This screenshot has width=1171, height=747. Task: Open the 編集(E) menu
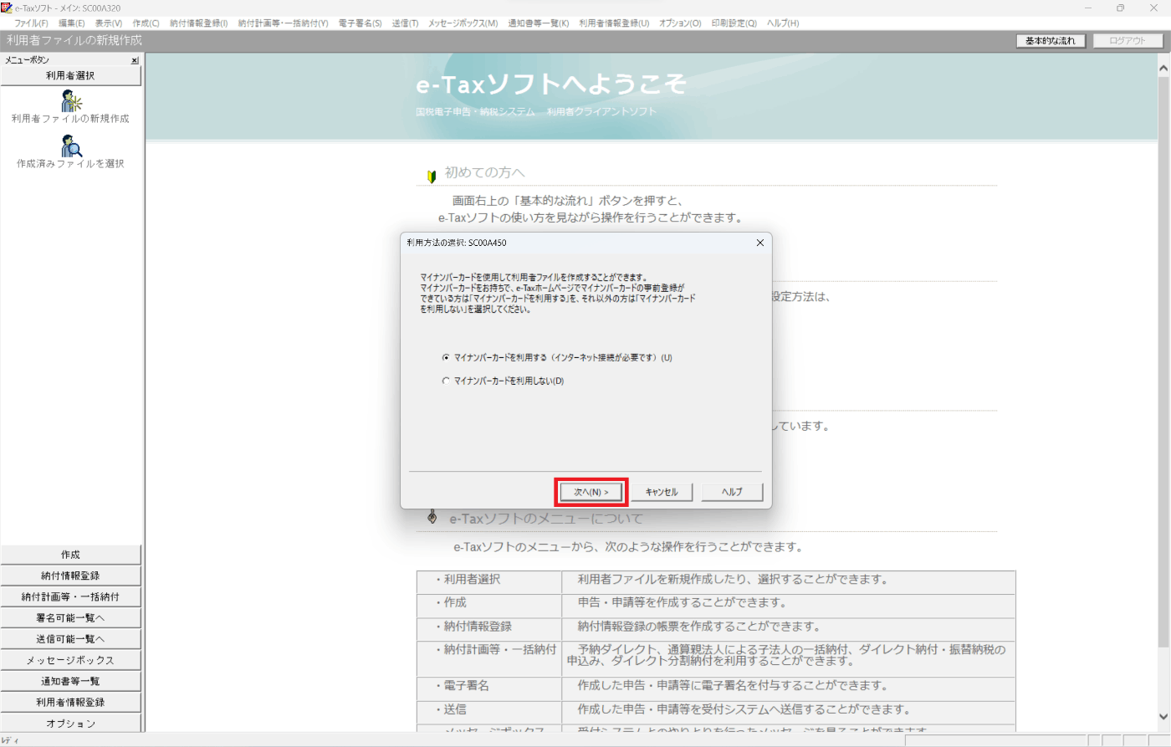tap(72, 23)
